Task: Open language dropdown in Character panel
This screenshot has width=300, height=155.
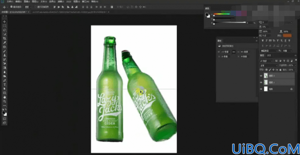Action: pos(269,51)
